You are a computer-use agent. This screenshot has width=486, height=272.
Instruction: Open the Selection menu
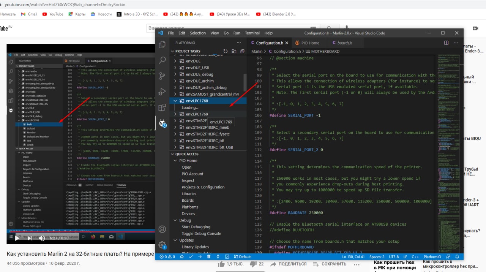point(198,33)
